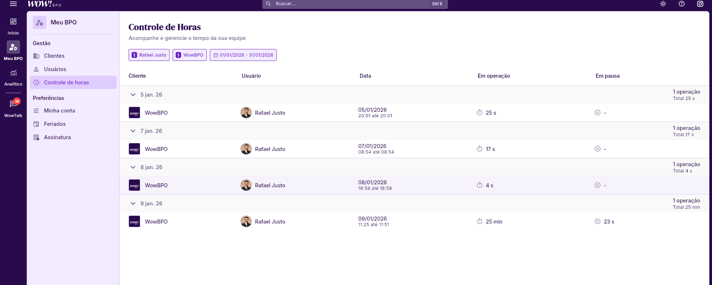Collapse the 8 jan. 26 group
This screenshot has width=712, height=285.
coord(133,167)
